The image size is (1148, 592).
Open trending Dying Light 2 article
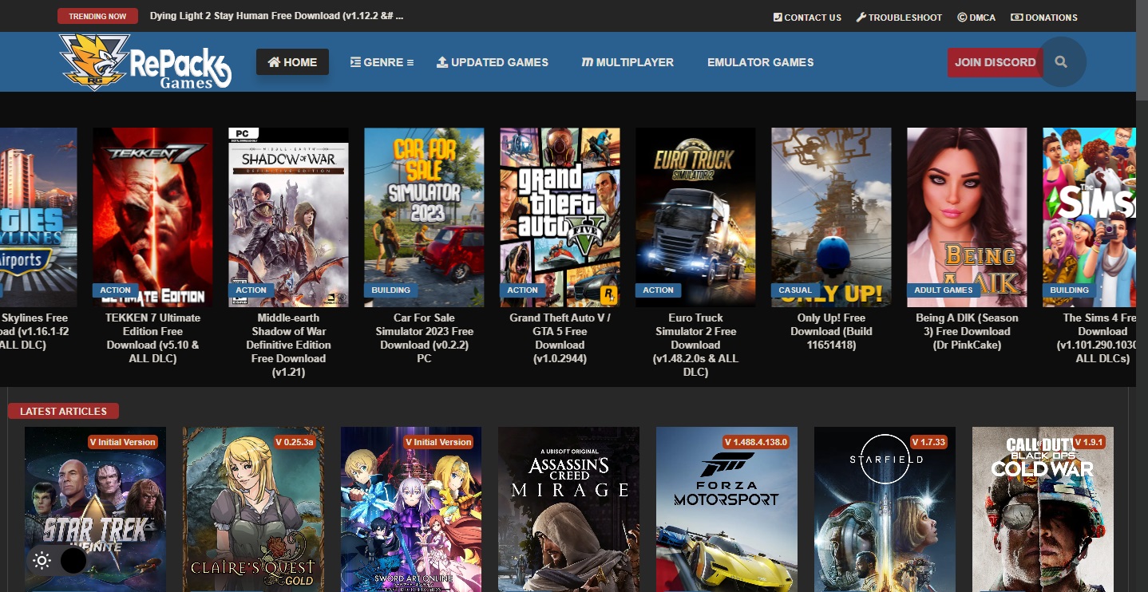276,16
